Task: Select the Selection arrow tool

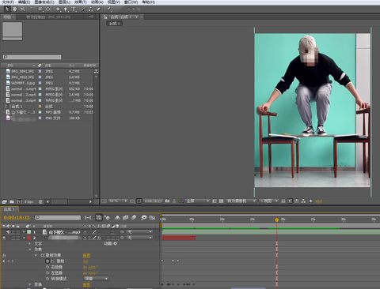Action: coord(7,9)
